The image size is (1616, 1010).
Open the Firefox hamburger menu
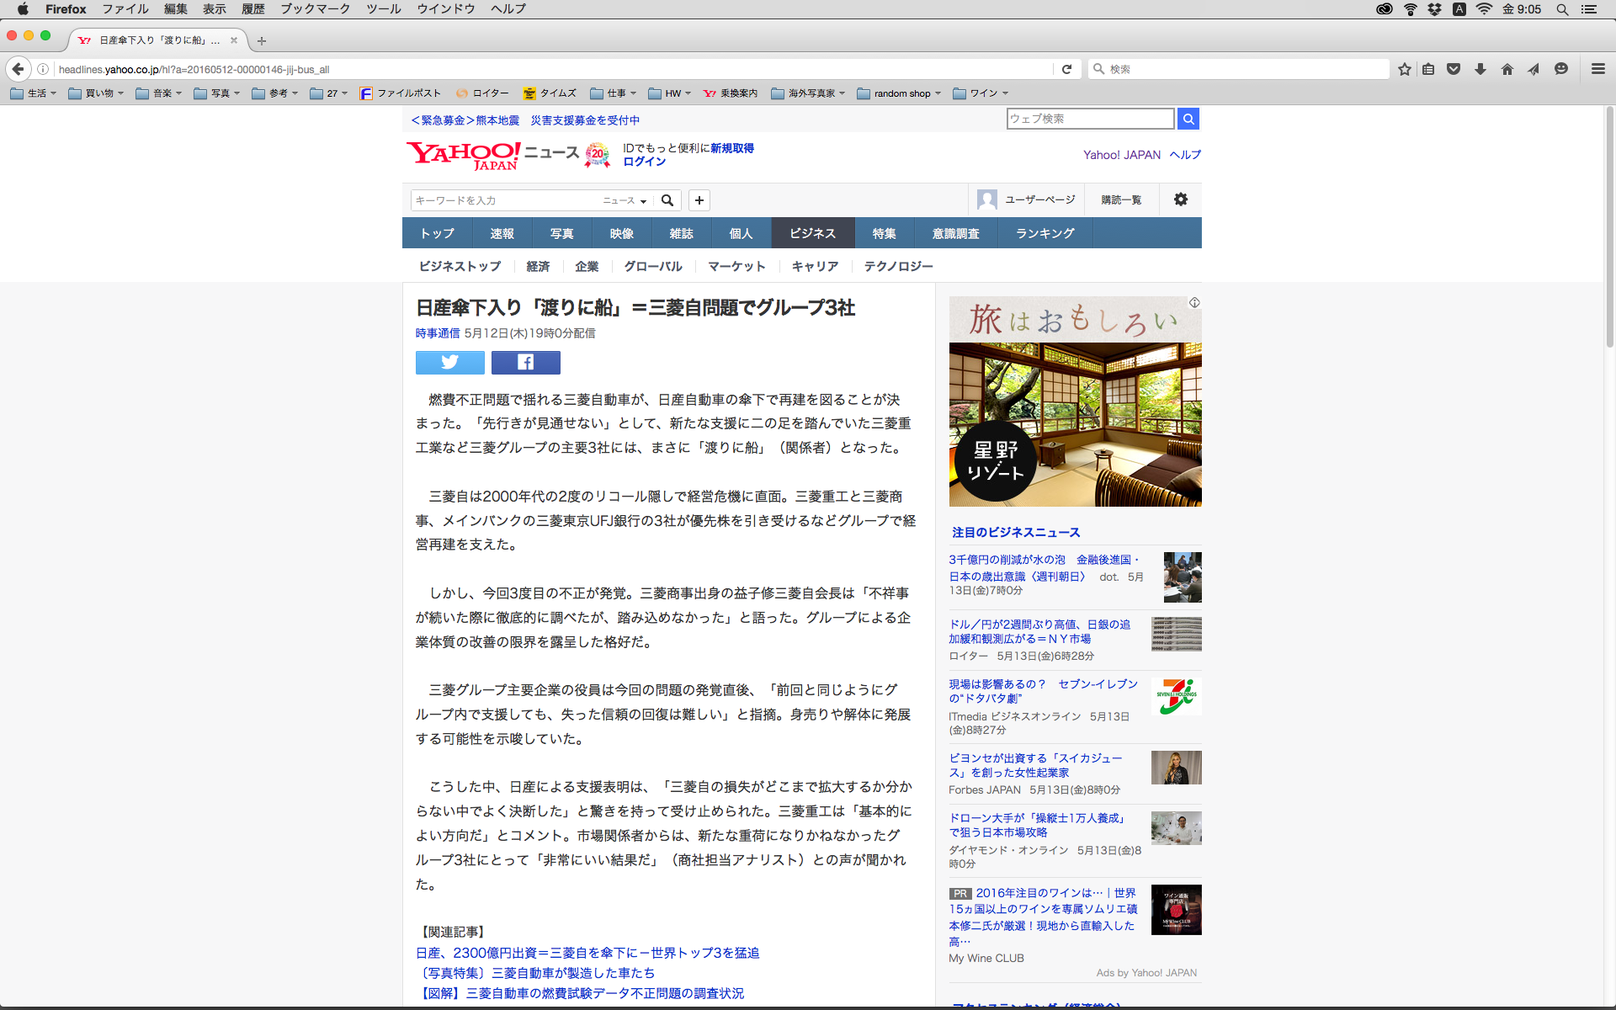click(x=1597, y=69)
